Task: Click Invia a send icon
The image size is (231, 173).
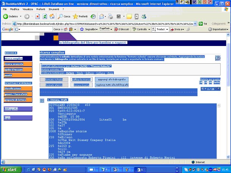Action: pos(172,29)
